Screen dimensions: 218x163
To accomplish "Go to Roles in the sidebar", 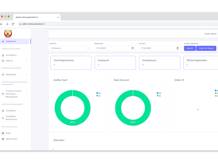I will click(x=8, y=133).
